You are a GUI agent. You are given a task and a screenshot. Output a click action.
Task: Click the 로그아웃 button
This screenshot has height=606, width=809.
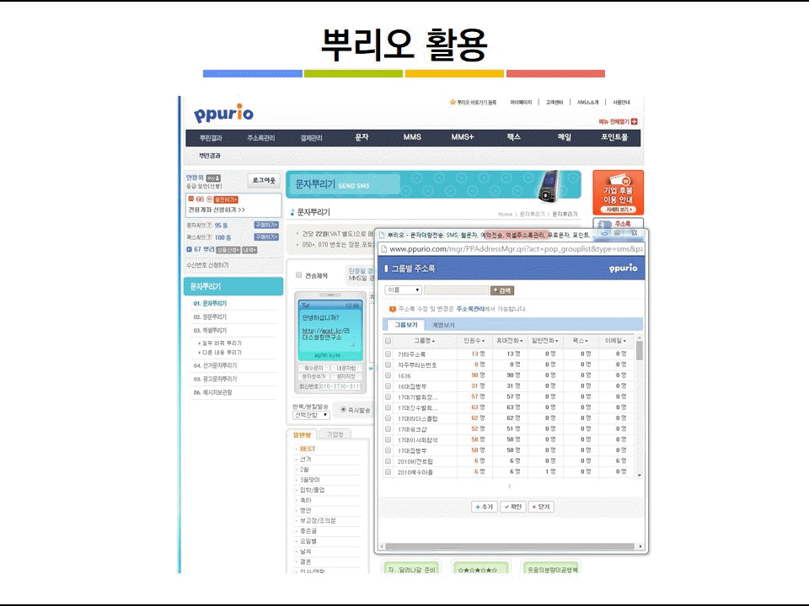[264, 180]
